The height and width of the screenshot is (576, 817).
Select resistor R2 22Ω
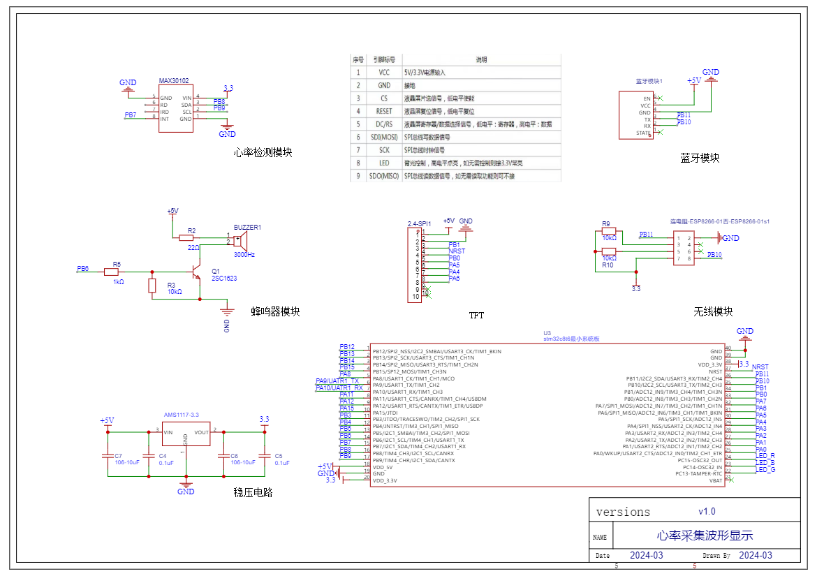tap(186, 238)
